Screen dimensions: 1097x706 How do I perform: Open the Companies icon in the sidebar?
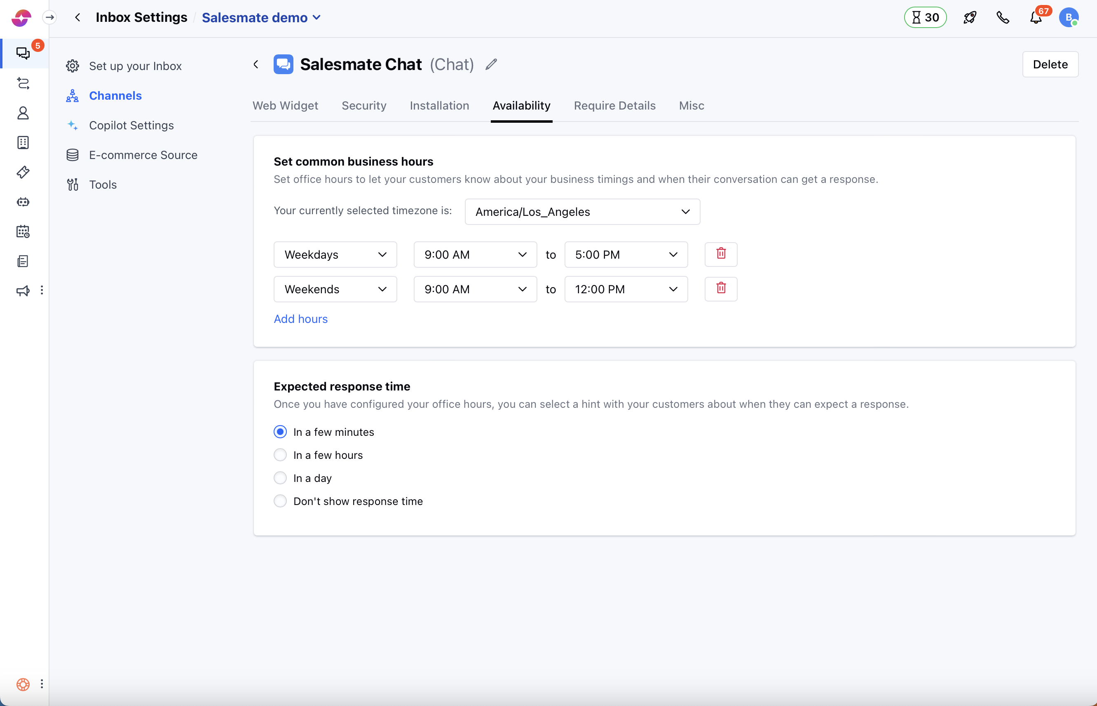pyautogui.click(x=23, y=143)
